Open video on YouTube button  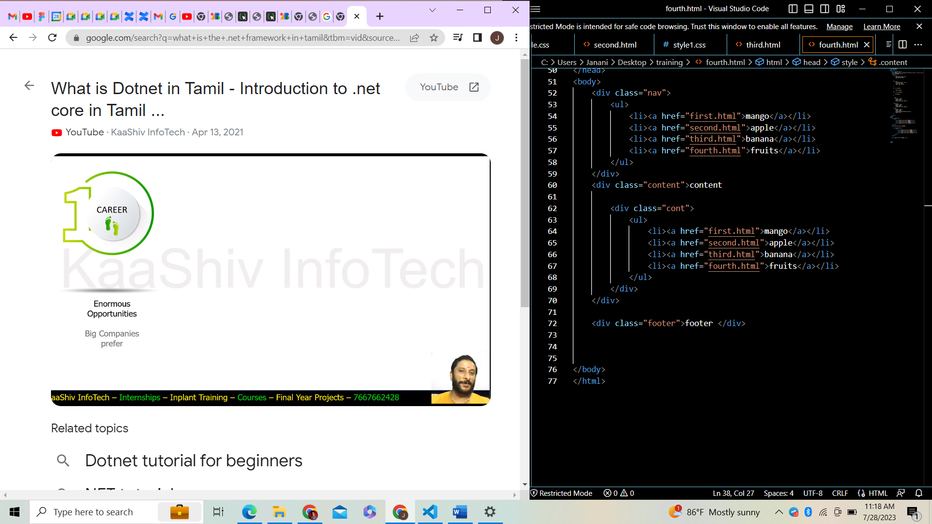(x=448, y=87)
